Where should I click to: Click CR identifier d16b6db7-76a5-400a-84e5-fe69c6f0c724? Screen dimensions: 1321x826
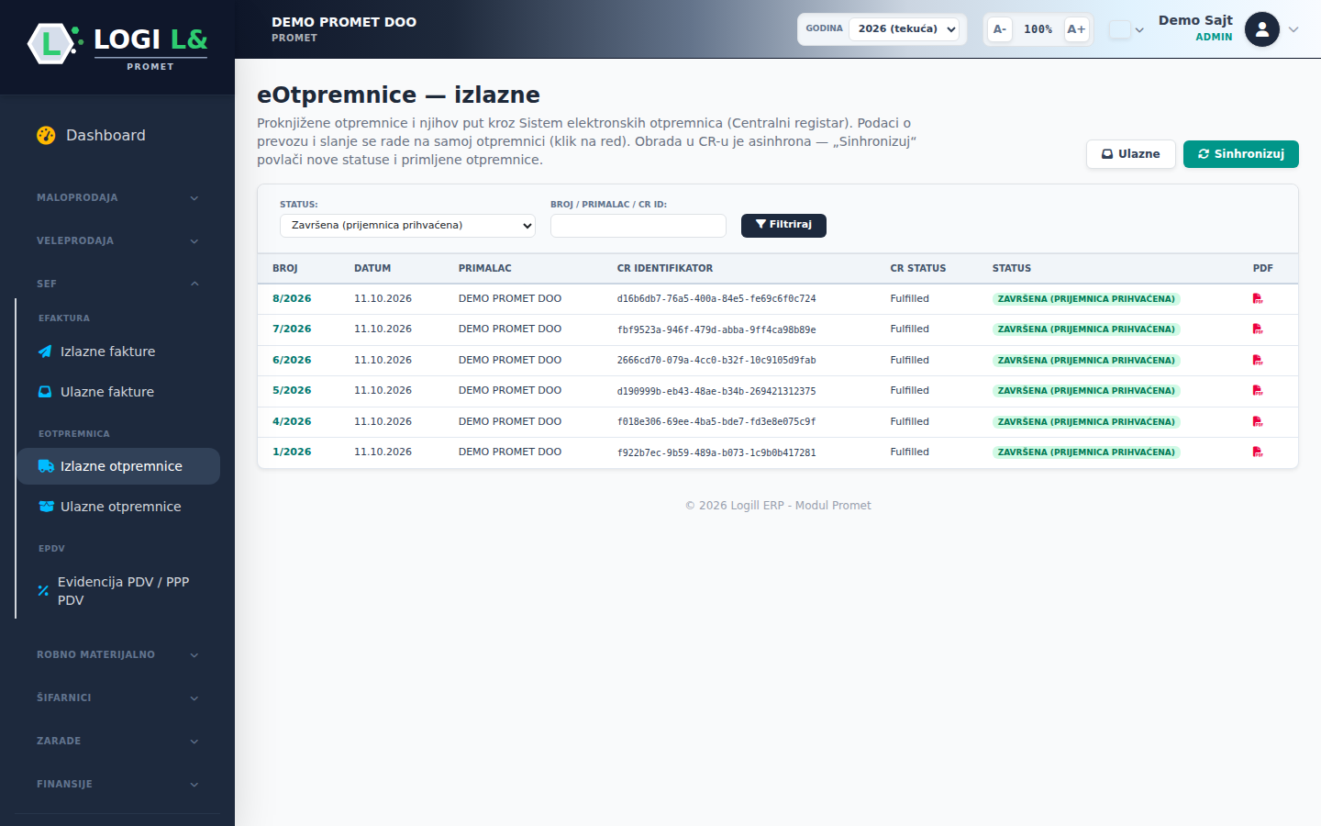point(716,299)
